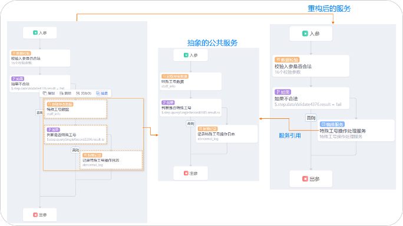Select the dashed-outlined 判断是否特殊工号 node in left flow
Viewport: 403px width, 226px height.
pos(75,135)
